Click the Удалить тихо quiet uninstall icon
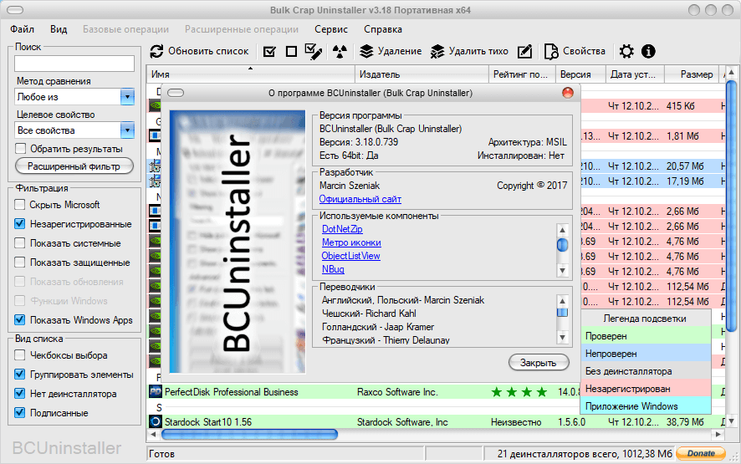The height and width of the screenshot is (464, 741). click(x=437, y=51)
